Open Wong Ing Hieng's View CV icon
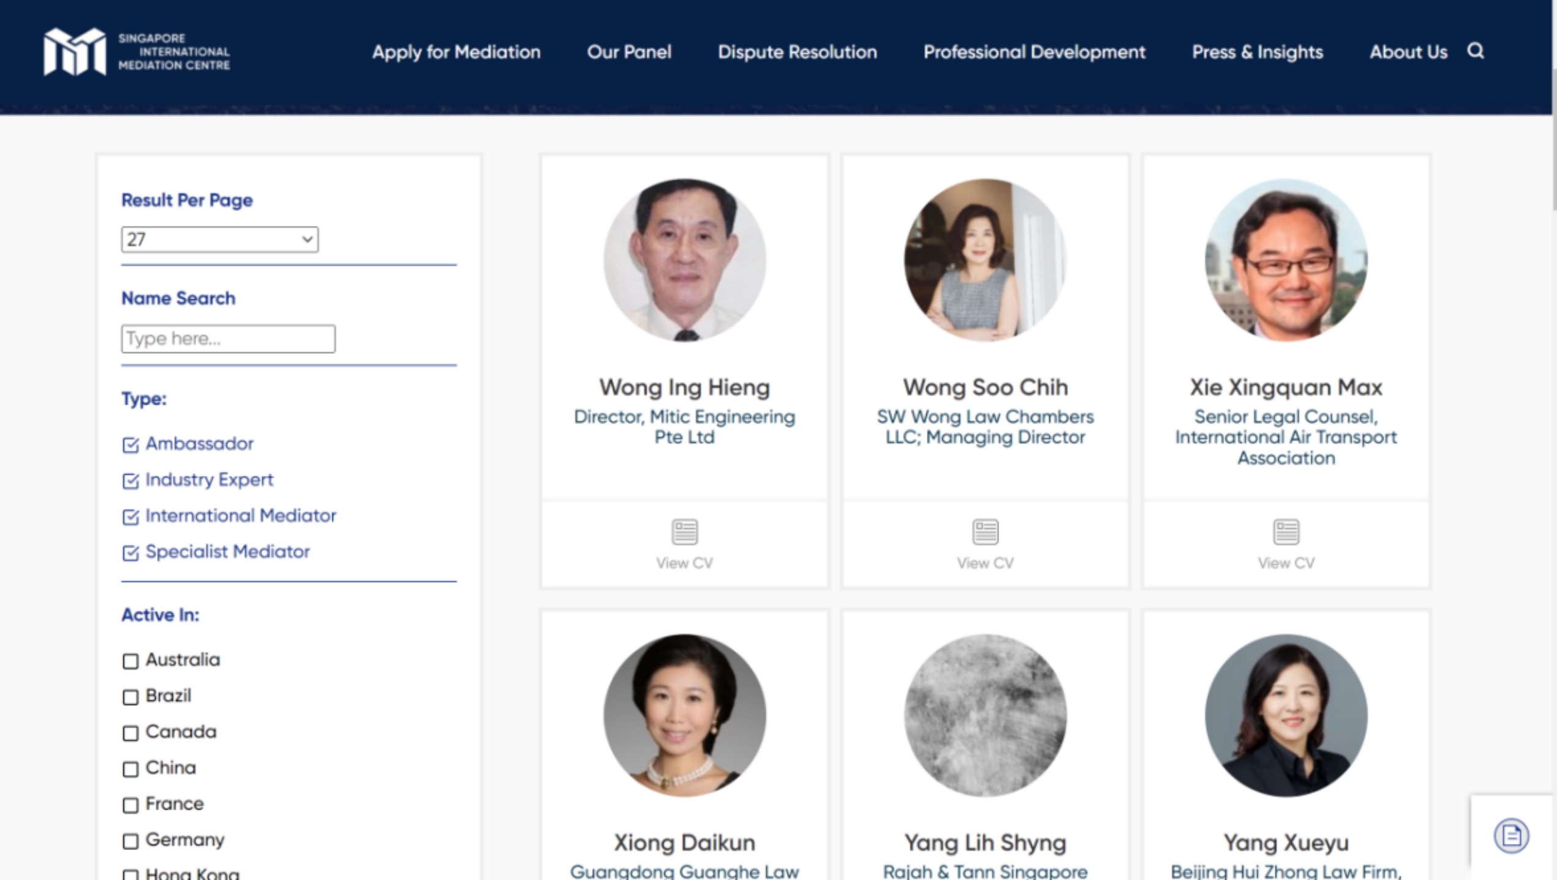The image size is (1557, 880). click(x=684, y=532)
